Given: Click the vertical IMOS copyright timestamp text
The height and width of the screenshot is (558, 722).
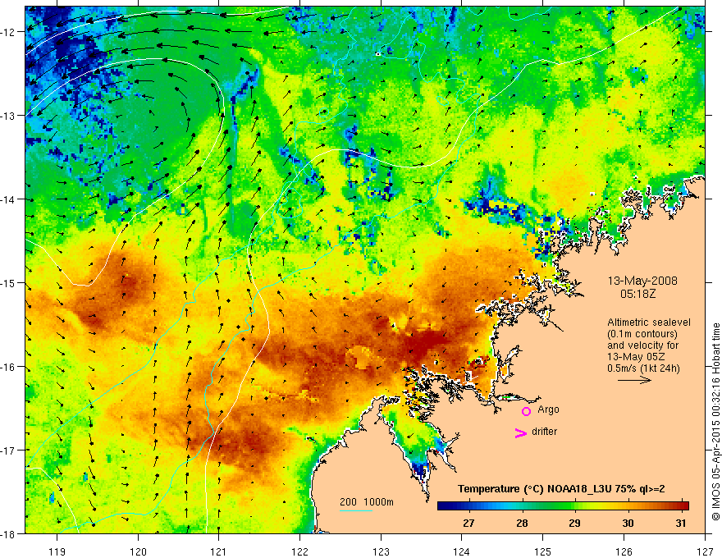Looking at the screenshot, I should (x=715, y=421).
